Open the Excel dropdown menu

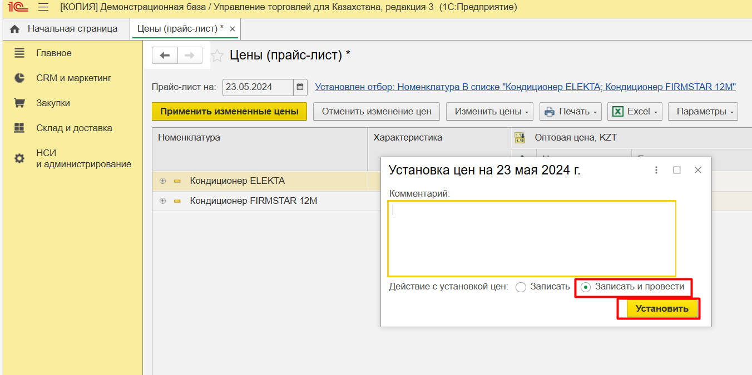[635, 112]
